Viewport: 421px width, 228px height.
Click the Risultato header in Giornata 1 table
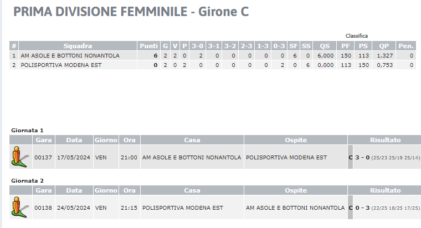tap(386, 140)
